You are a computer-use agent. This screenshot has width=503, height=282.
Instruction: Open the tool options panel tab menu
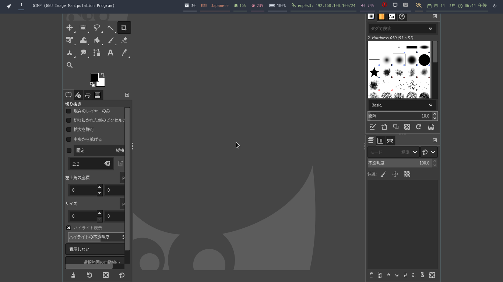tap(127, 95)
